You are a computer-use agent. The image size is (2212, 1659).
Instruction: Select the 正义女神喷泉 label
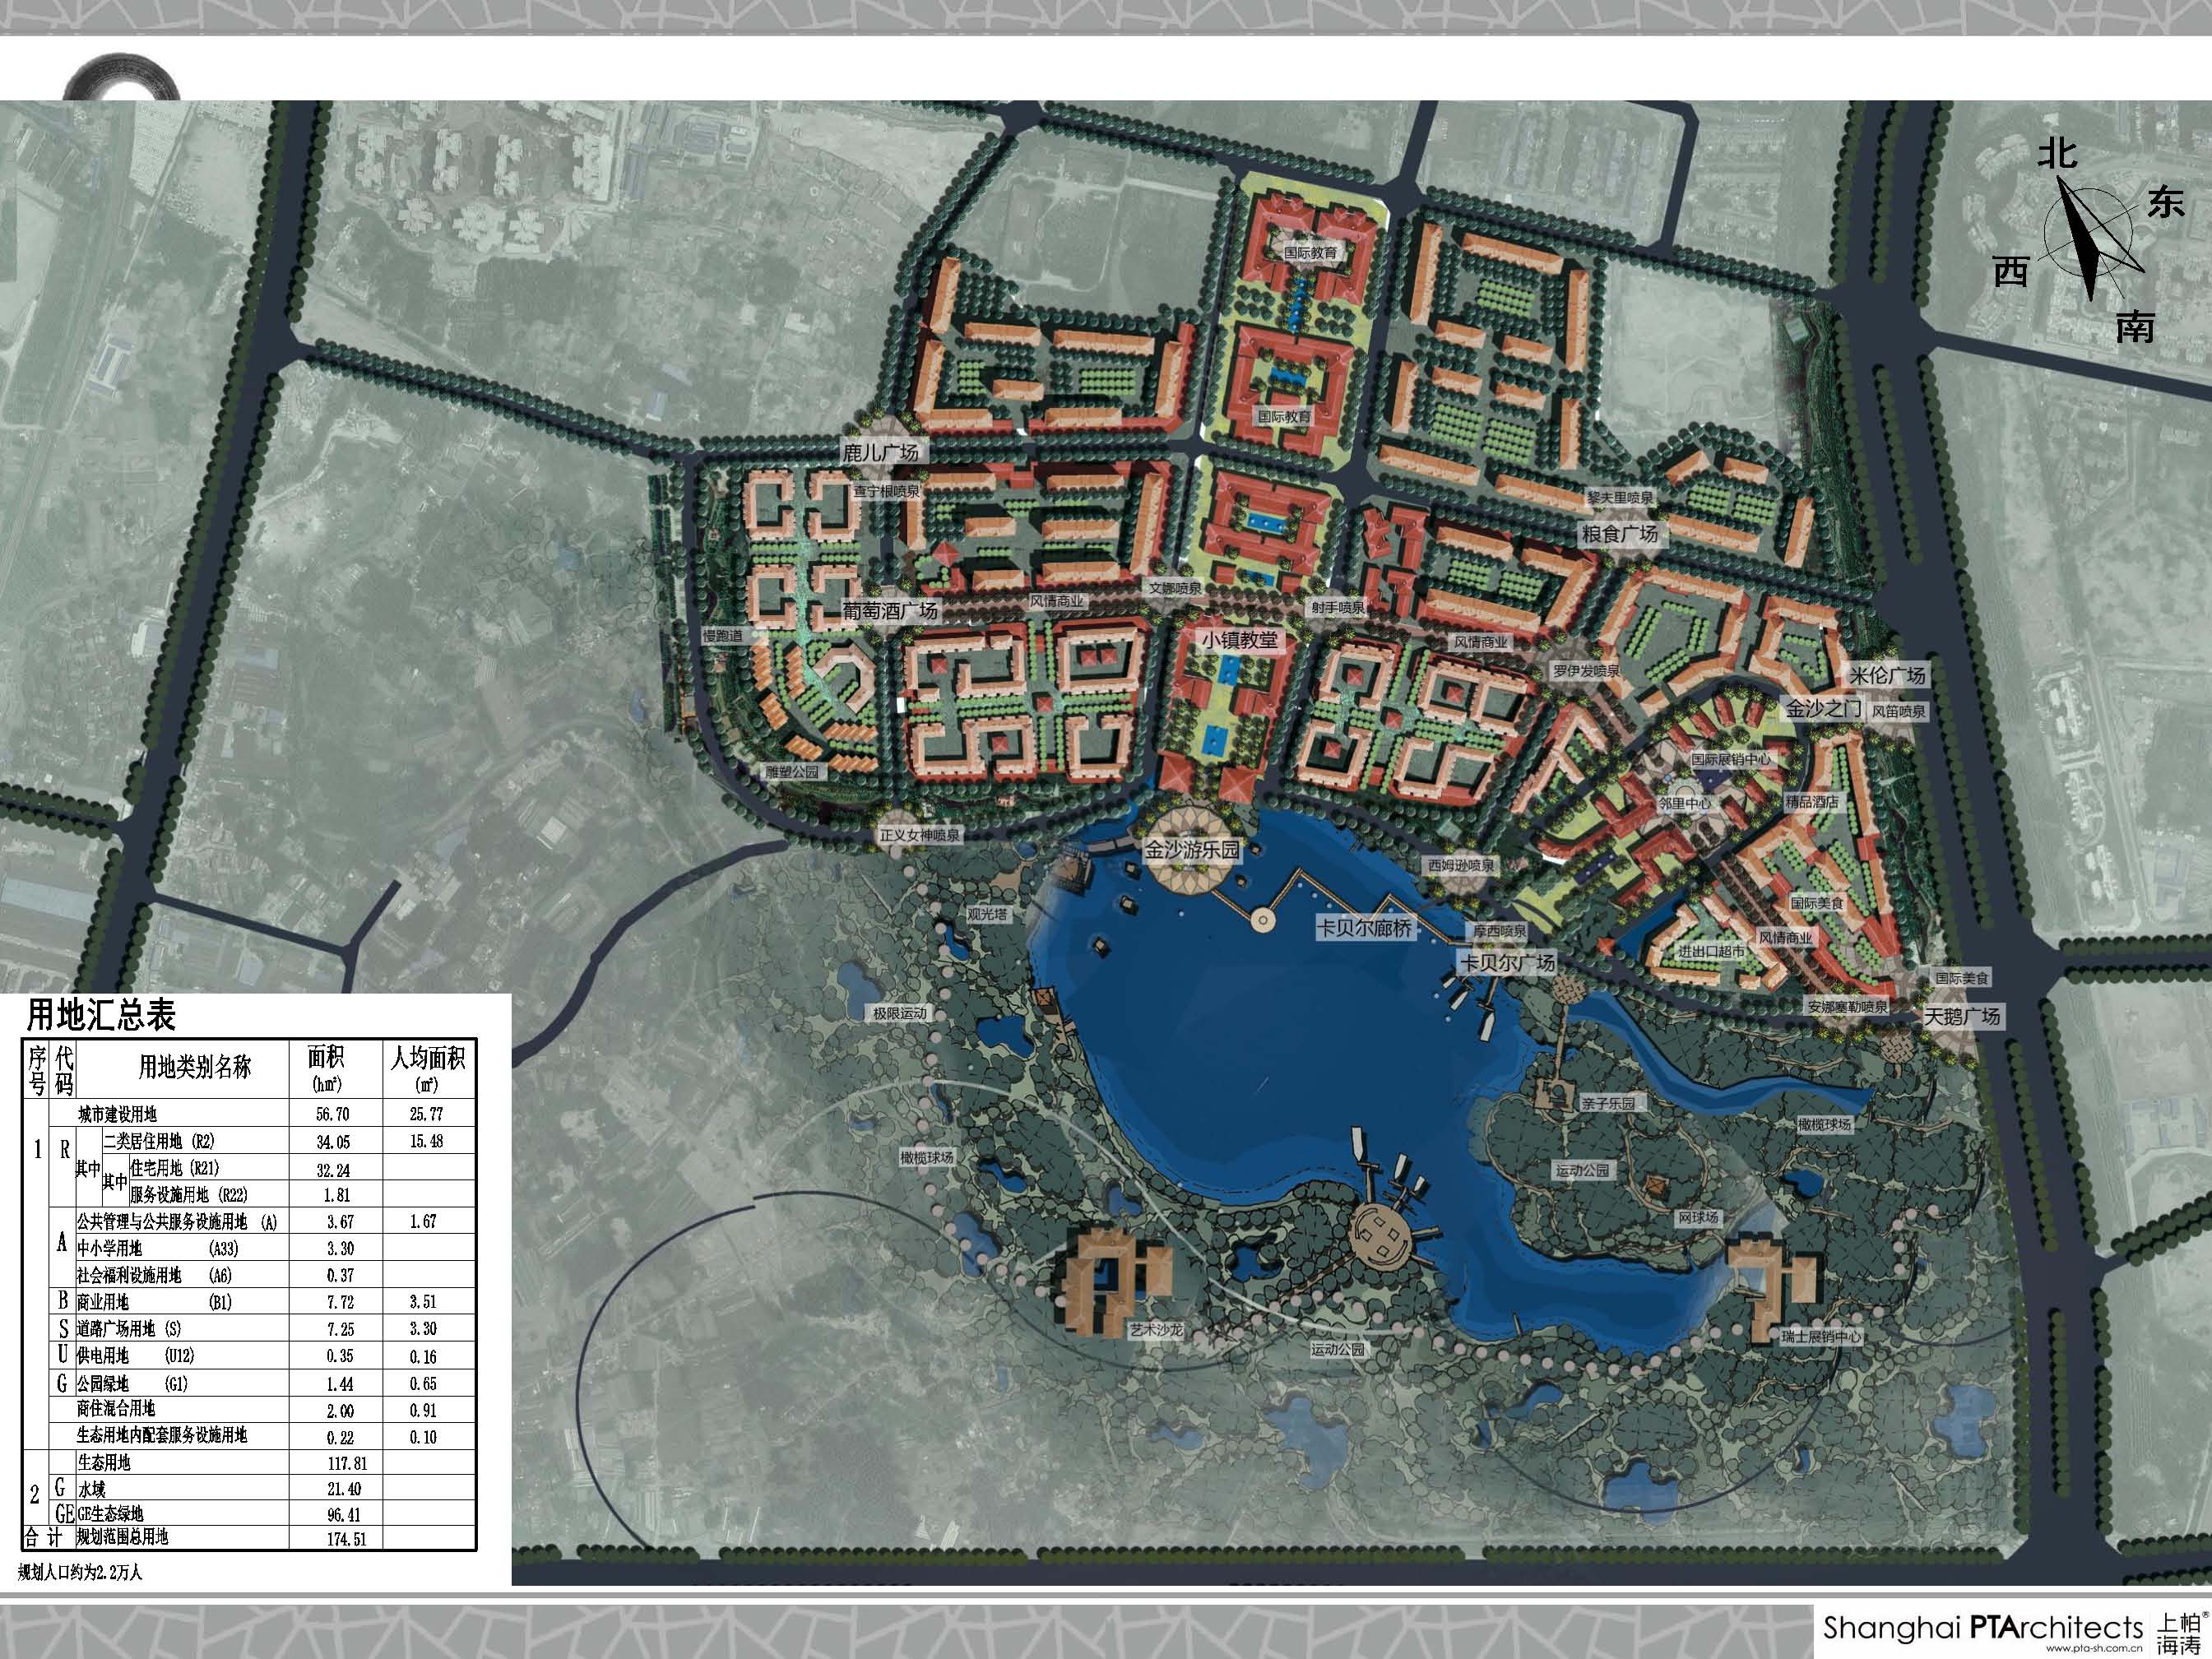(x=919, y=835)
